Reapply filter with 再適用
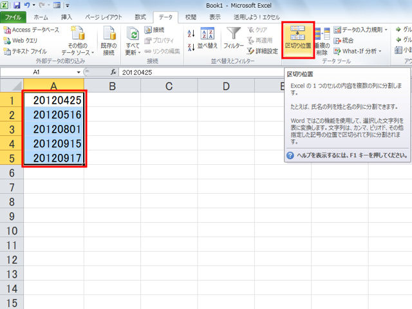 (259, 41)
